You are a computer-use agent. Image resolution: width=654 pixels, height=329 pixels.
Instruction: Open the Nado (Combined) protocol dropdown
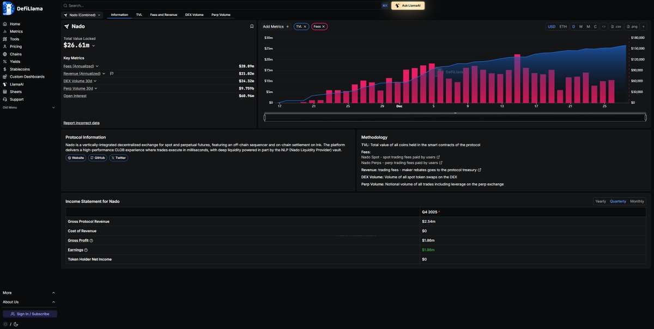pyautogui.click(x=82, y=15)
